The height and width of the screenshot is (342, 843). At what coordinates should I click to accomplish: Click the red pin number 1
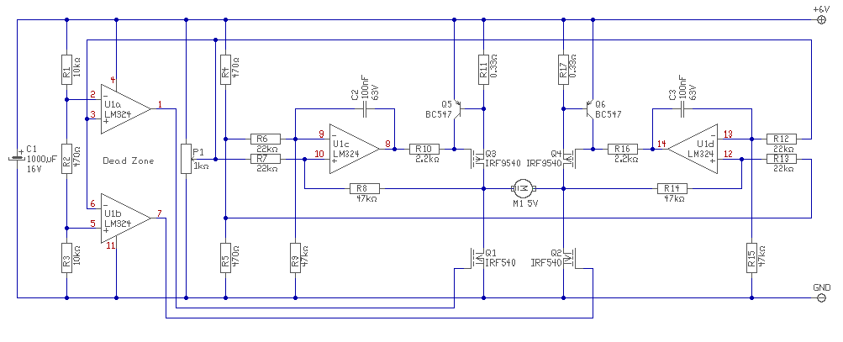[x=160, y=104]
